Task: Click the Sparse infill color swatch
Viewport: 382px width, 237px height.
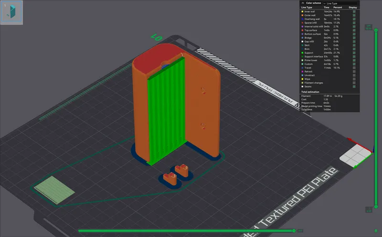Action: tap(302, 23)
